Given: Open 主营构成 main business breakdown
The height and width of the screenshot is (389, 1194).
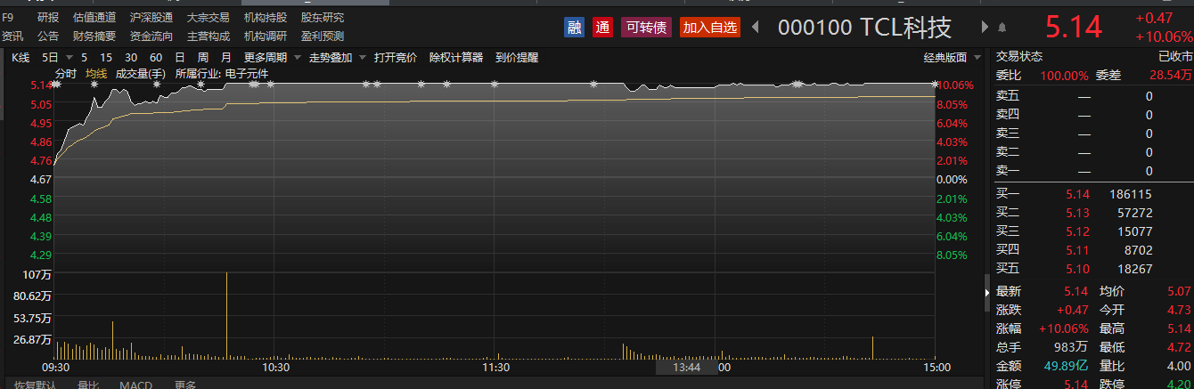Looking at the screenshot, I should click(x=209, y=36).
